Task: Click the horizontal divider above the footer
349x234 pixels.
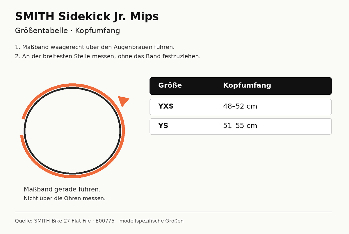Action: (173, 212)
